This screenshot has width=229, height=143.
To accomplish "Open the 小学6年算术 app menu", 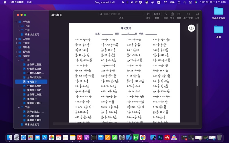I will [17, 2].
